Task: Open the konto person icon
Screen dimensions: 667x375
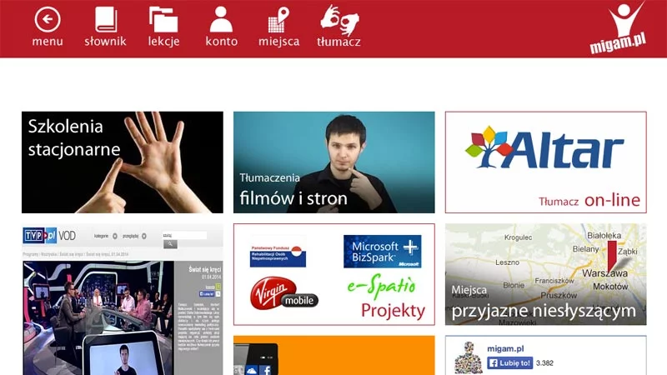Action: 221,19
